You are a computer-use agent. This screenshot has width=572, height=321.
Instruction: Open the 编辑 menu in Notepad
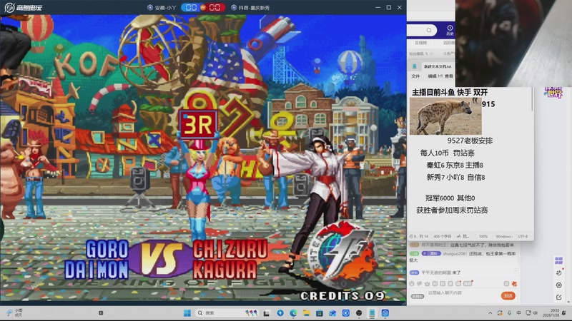point(433,76)
